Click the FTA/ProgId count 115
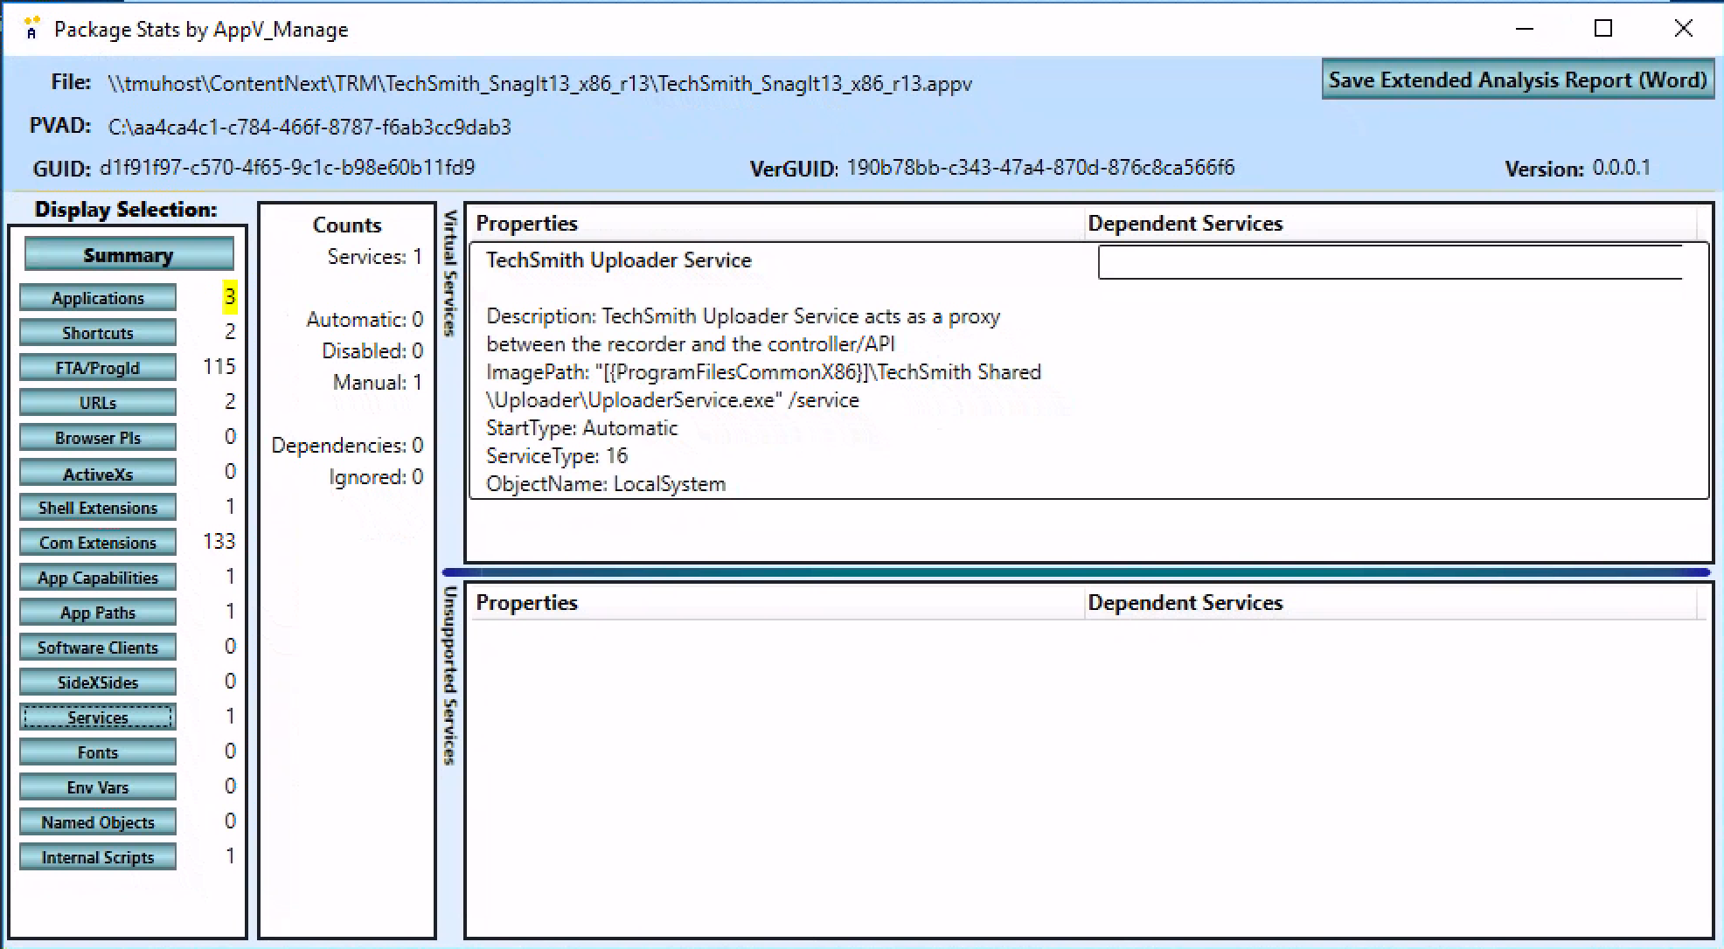This screenshot has height=949, width=1724. [219, 367]
